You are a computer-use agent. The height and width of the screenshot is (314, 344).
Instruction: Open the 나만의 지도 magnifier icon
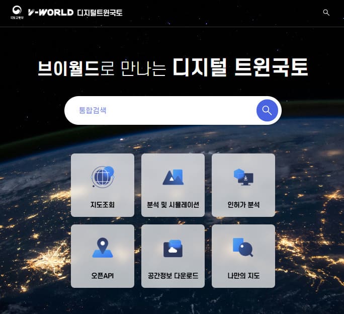[243, 248]
